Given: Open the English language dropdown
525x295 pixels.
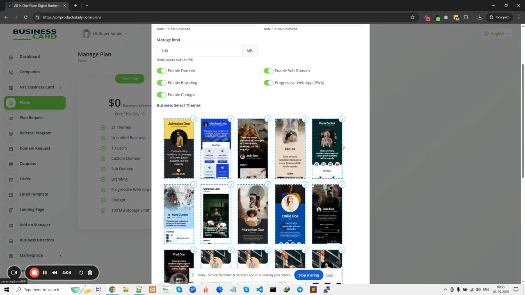Looking at the screenshot, I should 496,34.
